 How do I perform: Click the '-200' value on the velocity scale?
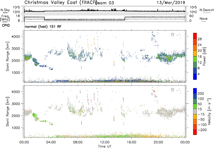tap(202, 130)
